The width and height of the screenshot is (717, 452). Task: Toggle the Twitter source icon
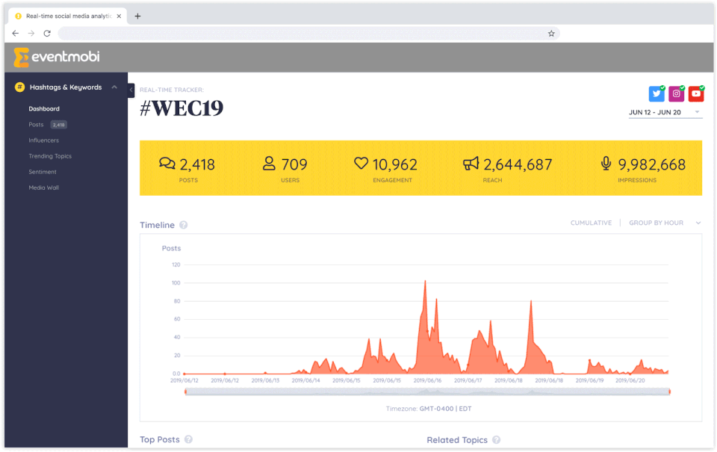[657, 94]
